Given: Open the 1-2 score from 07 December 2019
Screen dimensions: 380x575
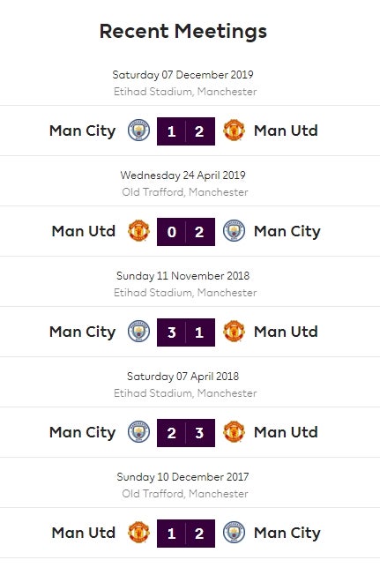Looking at the screenshot, I should pyautogui.click(x=186, y=131).
